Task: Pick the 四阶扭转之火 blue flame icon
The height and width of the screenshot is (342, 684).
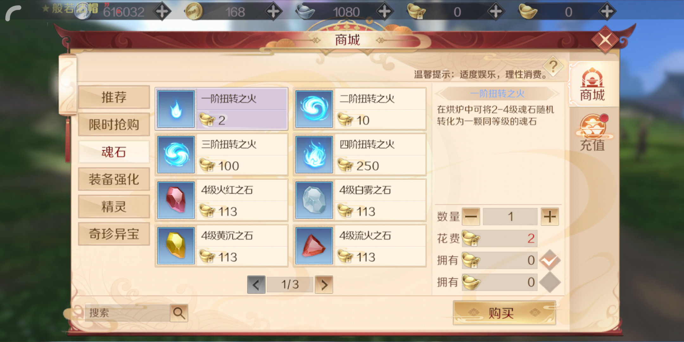Action: click(x=314, y=155)
